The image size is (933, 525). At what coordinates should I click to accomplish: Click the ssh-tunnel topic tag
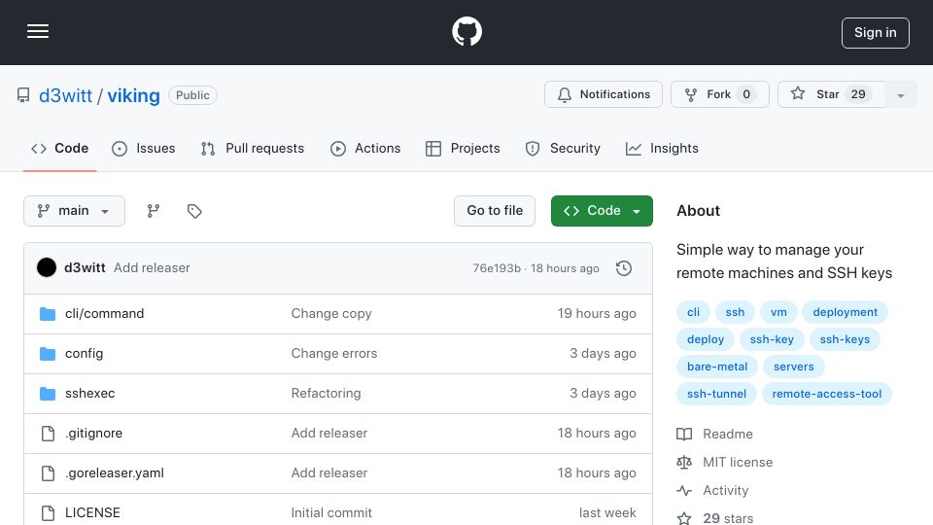pos(716,394)
